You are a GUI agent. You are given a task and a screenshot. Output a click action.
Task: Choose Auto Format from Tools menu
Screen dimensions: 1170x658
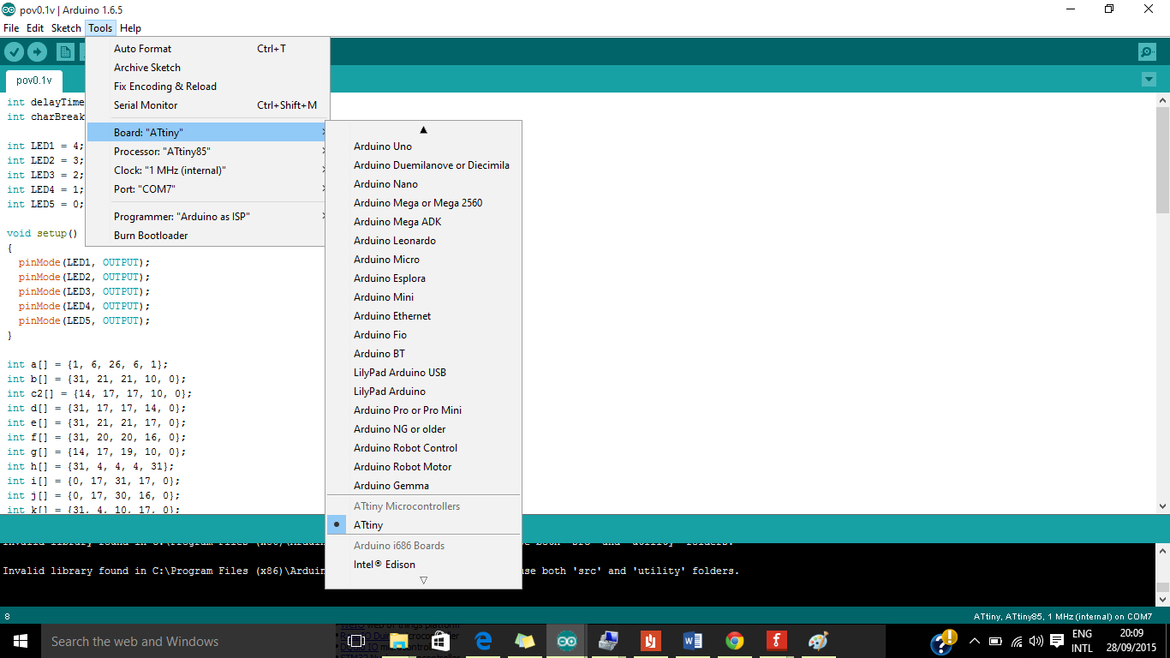[207, 49]
